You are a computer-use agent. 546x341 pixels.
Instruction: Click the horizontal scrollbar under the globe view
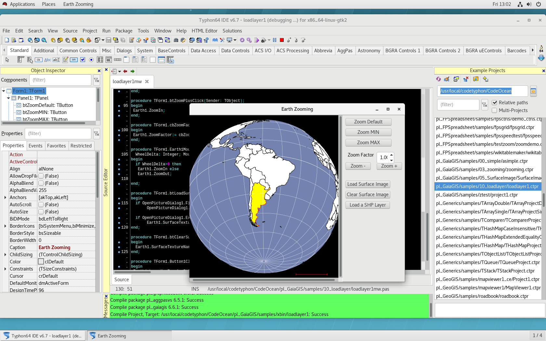click(264, 280)
